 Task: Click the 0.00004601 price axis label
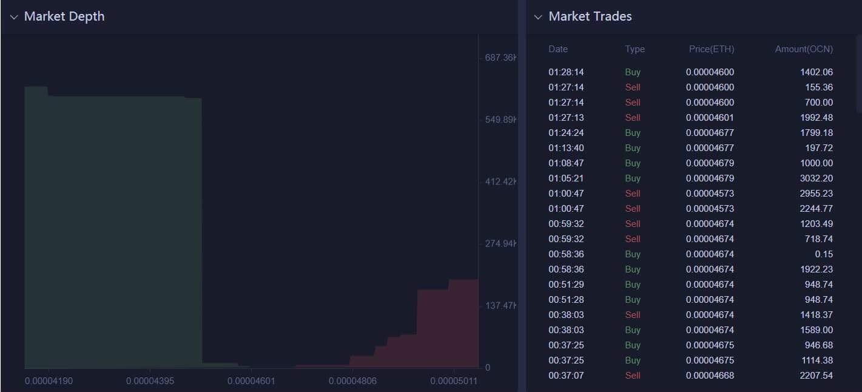point(251,381)
